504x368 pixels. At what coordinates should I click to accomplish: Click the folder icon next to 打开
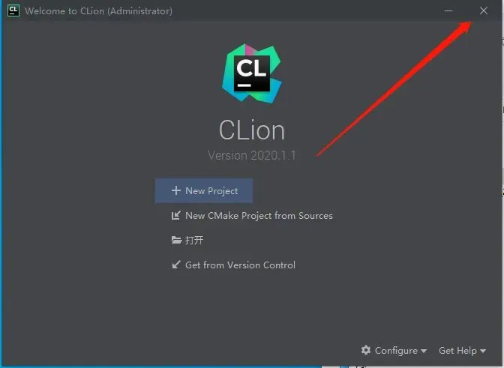[176, 240]
